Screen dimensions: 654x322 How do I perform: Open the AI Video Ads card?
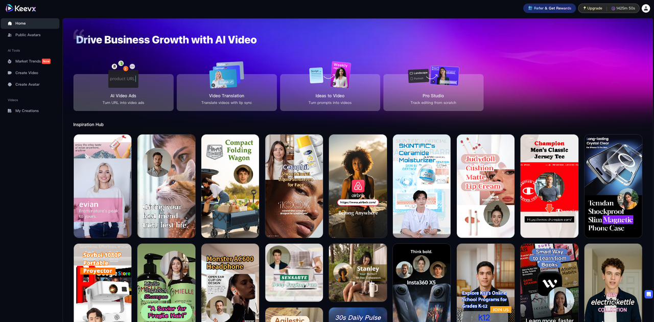[x=123, y=93]
